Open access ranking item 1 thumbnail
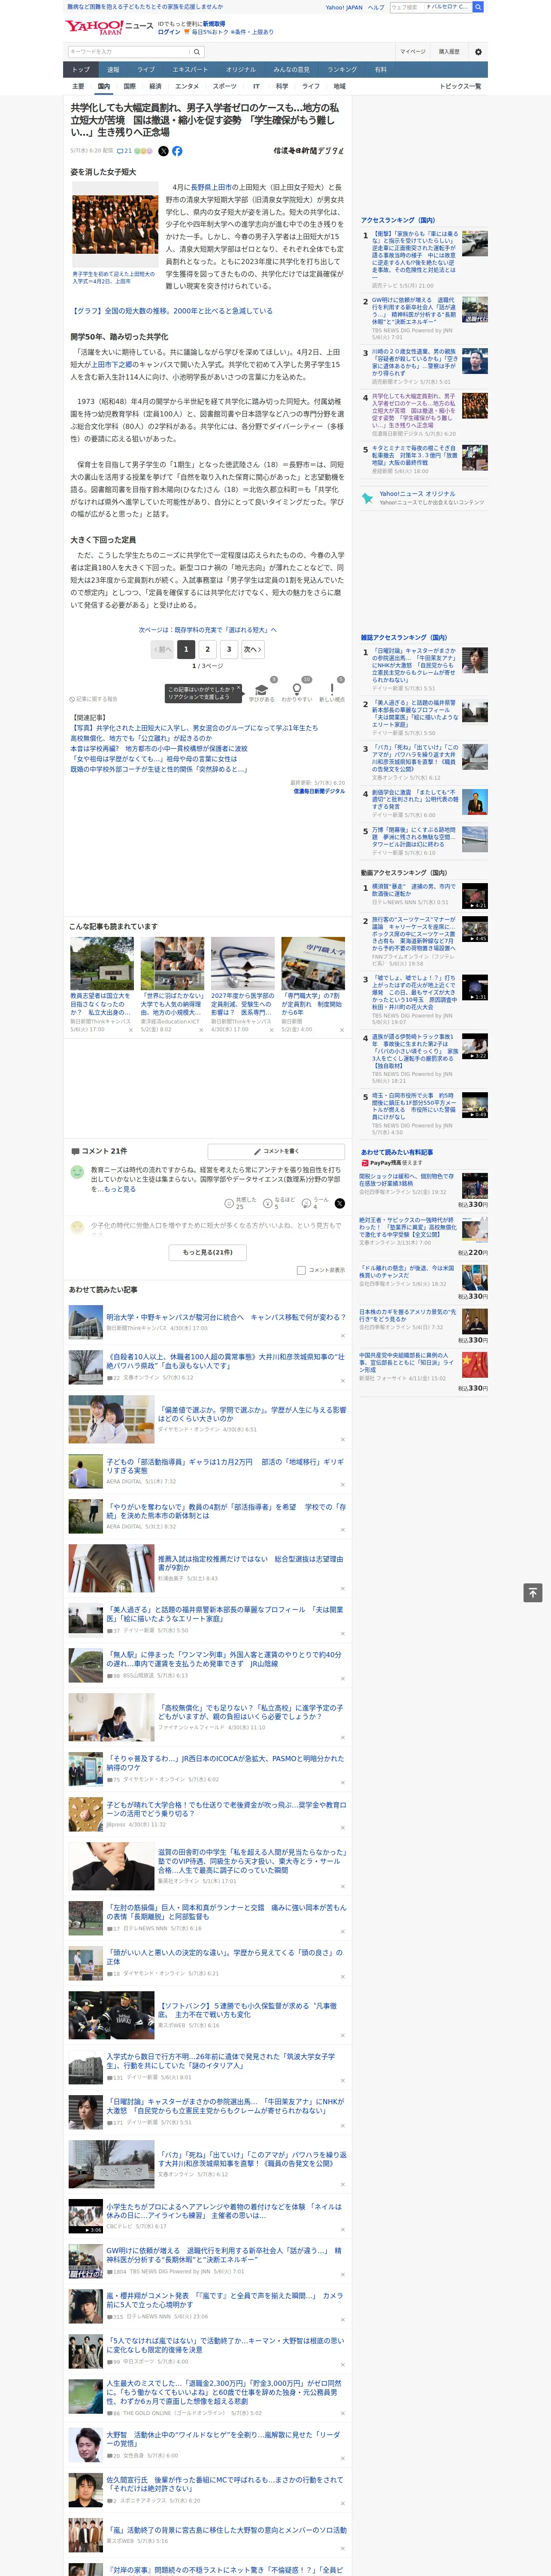This screenshot has height=2576, width=551. pyautogui.click(x=475, y=243)
